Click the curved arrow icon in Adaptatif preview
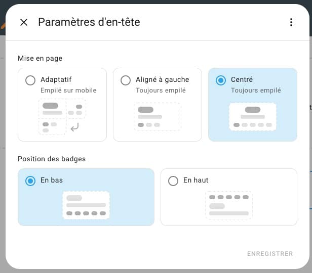Image resolution: width=312 pixels, height=273 pixels. click(75, 128)
